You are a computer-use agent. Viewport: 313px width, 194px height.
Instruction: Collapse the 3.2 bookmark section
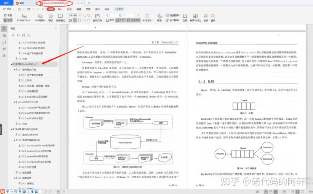[x=14, y=140]
